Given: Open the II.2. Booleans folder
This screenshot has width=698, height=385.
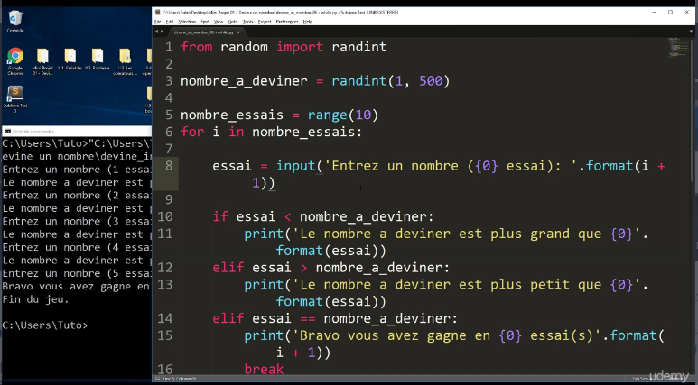Looking at the screenshot, I should 97,59.
